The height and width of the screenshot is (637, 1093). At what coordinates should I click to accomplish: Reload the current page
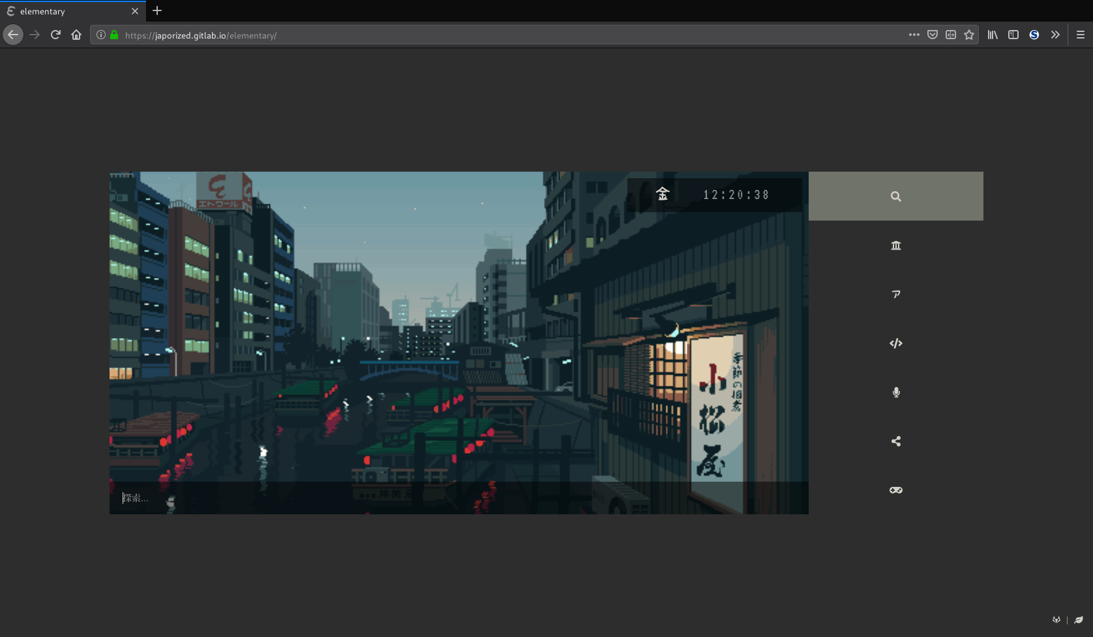click(x=55, y=35)
